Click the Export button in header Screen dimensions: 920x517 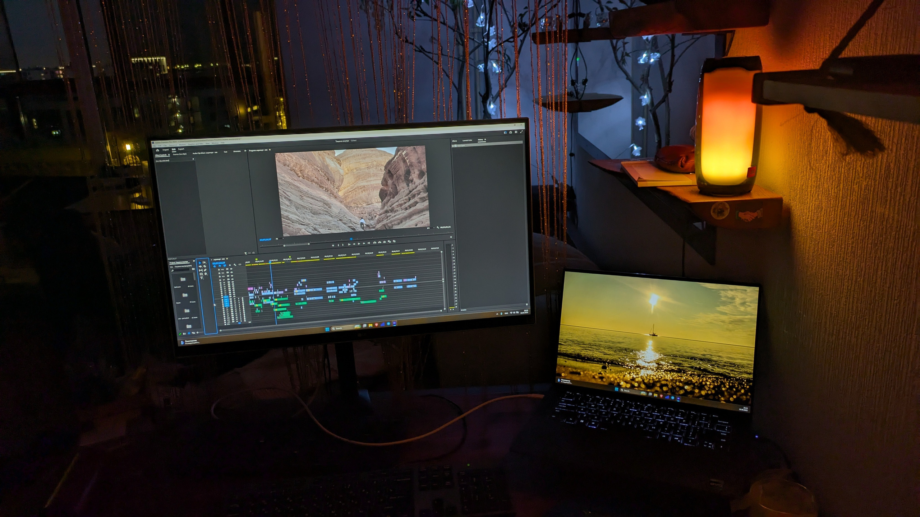pyautogui.click(x=181, y=149)
